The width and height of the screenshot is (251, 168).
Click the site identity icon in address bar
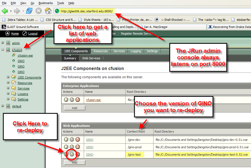57,11
